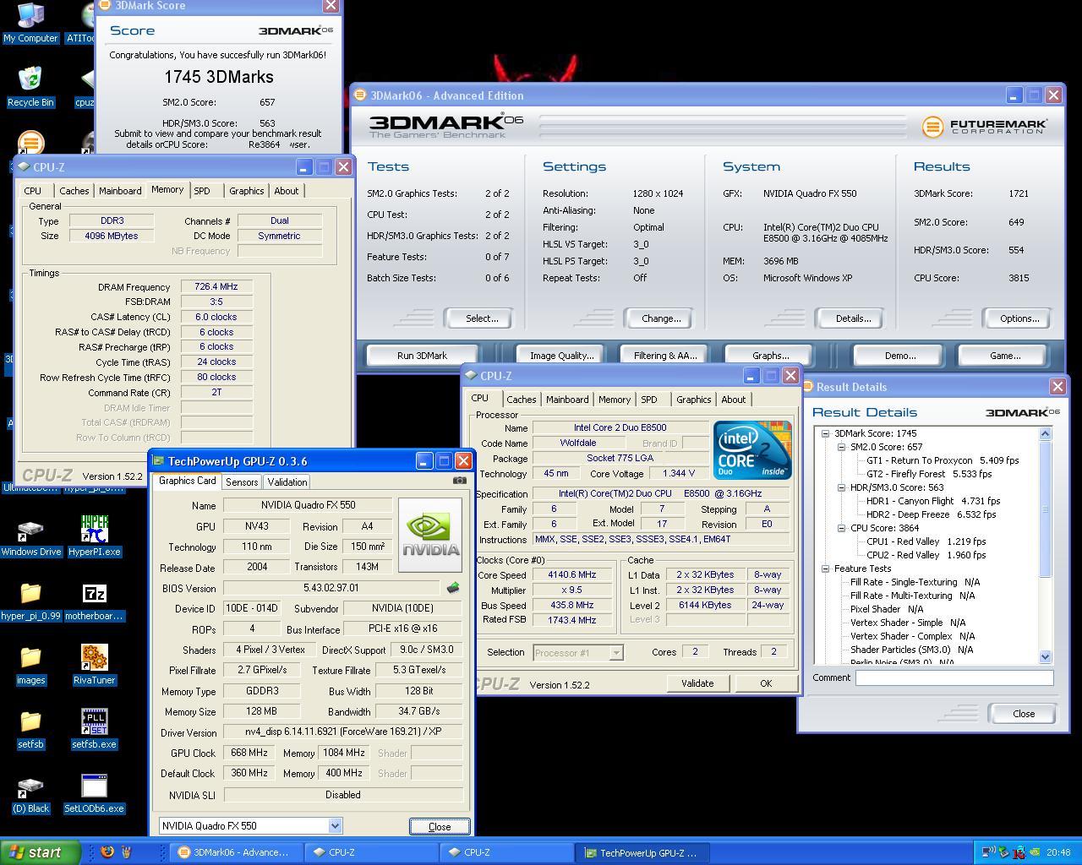This screenshot has height=865, width=1082.
Task: Launch SetLODb6.exe desktop icon
Action: 94,793
